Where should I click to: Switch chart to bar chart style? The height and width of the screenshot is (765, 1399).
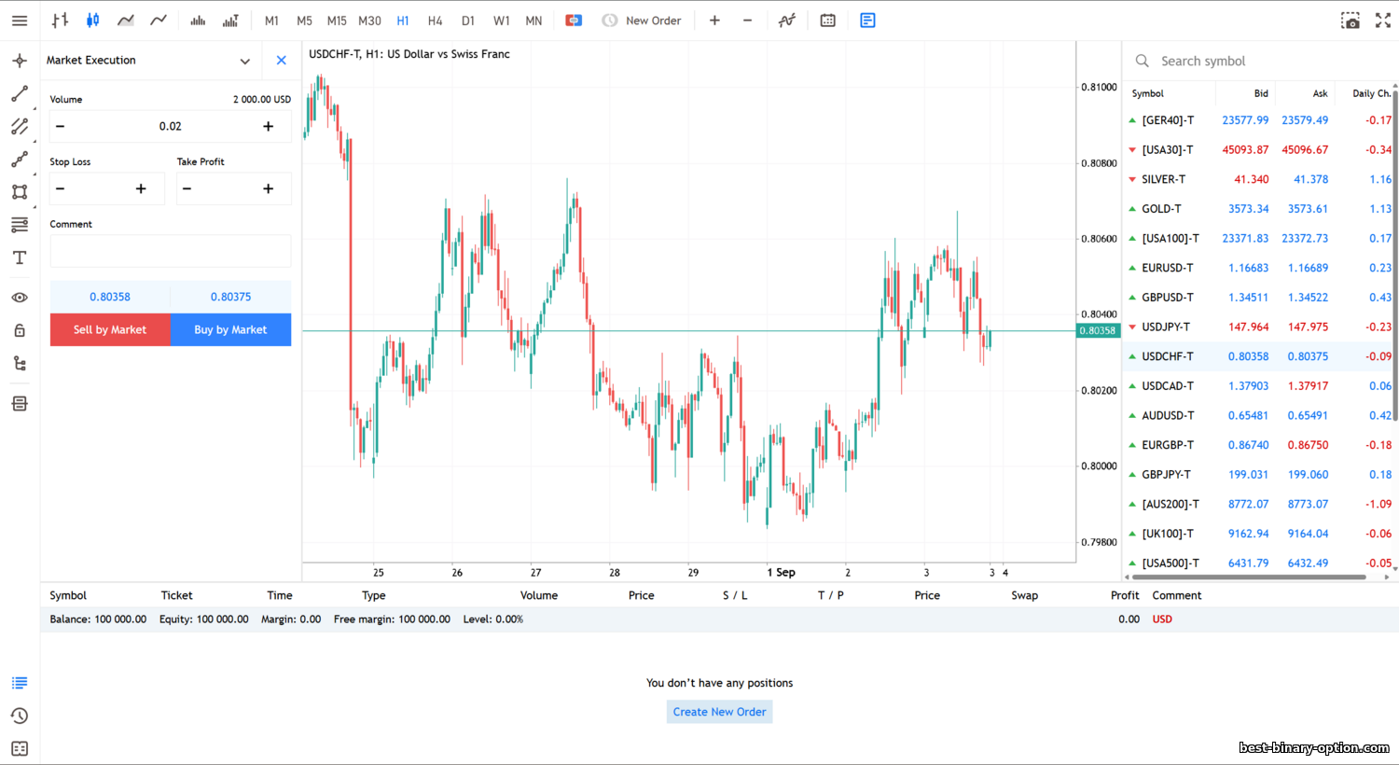click(x=60, y=21)
